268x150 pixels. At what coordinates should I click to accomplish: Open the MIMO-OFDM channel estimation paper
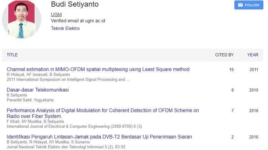98,69
